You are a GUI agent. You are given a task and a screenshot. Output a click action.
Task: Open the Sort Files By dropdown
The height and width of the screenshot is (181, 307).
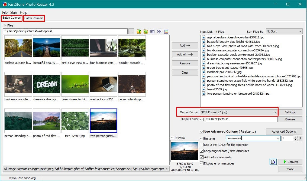click(284, 31)
